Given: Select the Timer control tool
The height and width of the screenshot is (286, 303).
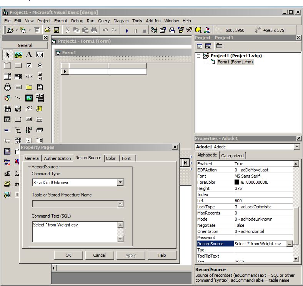Looking at the screenshot, I should (8, 87).
